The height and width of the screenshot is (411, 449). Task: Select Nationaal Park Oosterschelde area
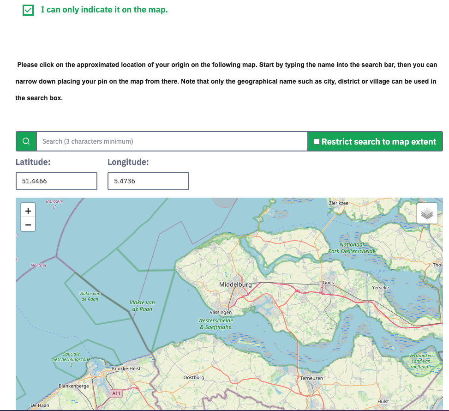click(352, 248)
